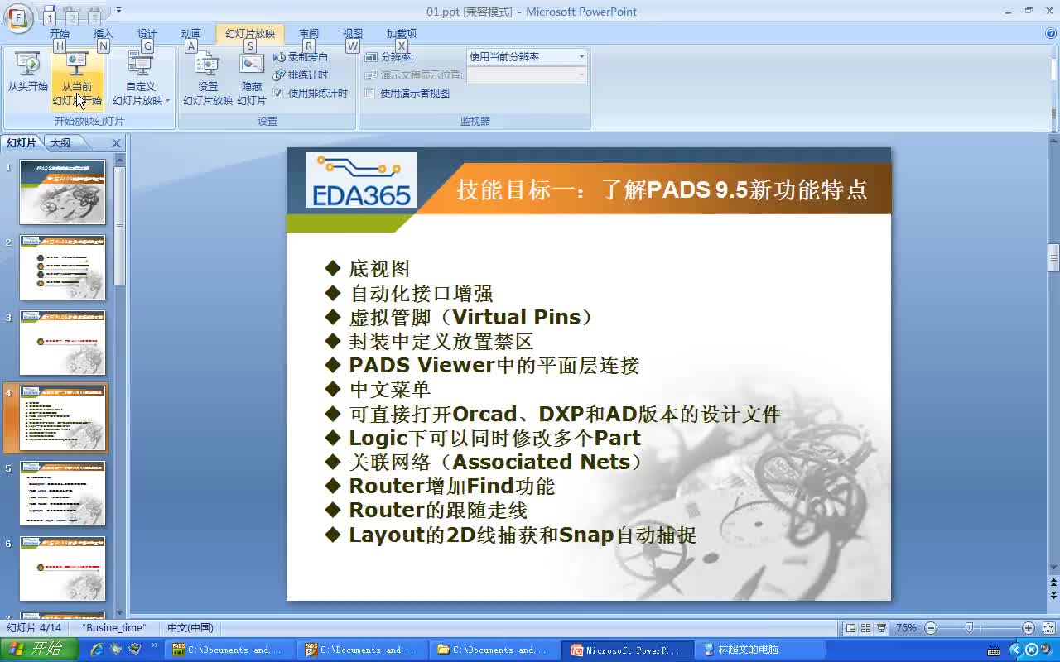The image size is (1060, 662).
Task: Click bullet text 底视图
Action: pyautogui.click(x=379, y=268)
